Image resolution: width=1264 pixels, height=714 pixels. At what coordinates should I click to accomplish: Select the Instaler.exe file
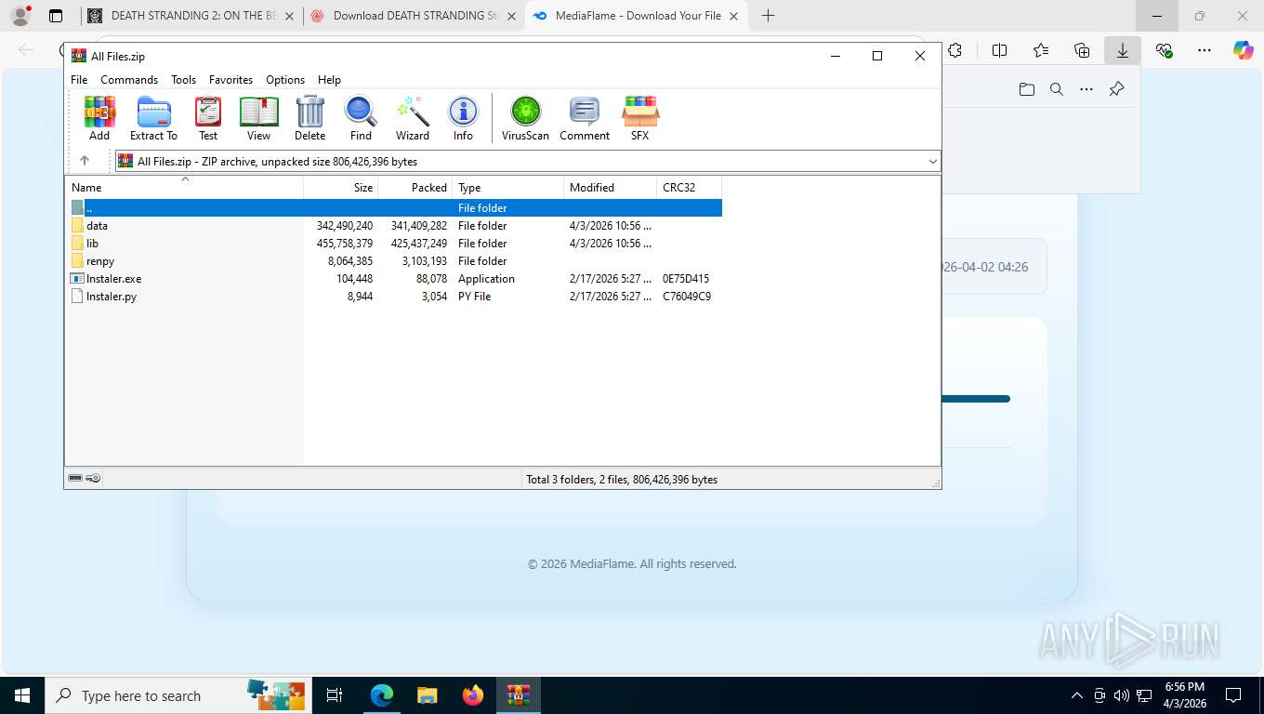(113, 279)
